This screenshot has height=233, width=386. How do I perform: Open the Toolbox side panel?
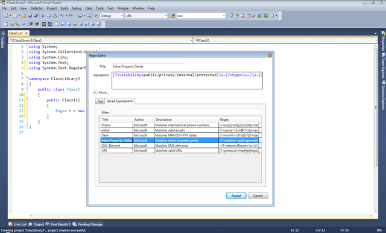[2, 39]
